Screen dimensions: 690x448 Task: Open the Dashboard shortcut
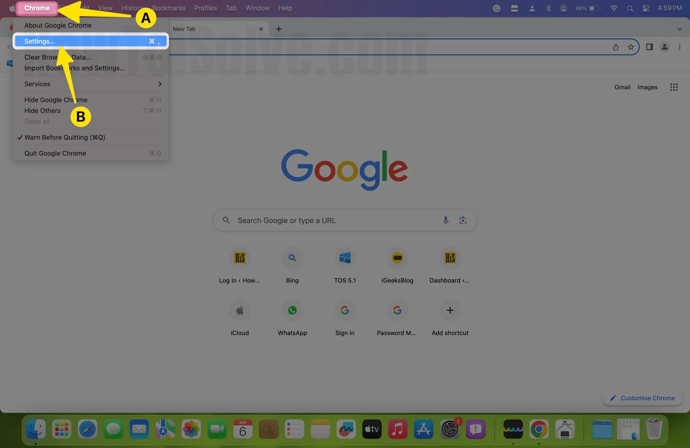[x=450, y=265]
